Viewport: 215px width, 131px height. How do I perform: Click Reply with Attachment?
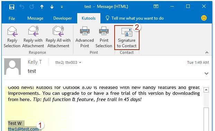(x=33, y=37)
